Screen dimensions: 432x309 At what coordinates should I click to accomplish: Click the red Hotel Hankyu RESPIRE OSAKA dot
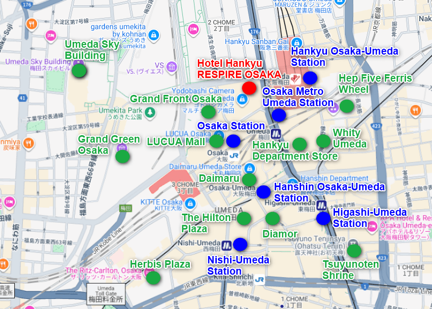tap(249, 88)
